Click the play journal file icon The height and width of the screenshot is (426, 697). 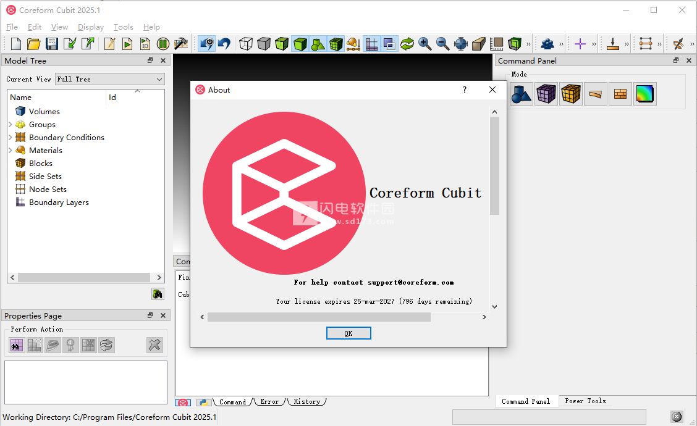point(127,44)
